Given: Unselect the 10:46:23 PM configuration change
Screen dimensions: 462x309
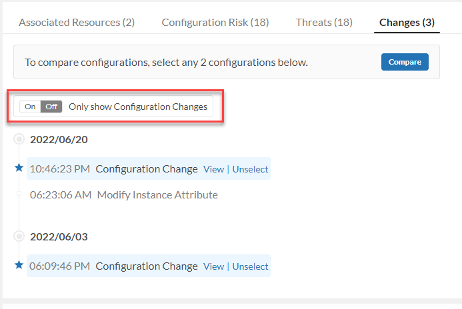Looking at the screenshot, I should coord(250,169).
